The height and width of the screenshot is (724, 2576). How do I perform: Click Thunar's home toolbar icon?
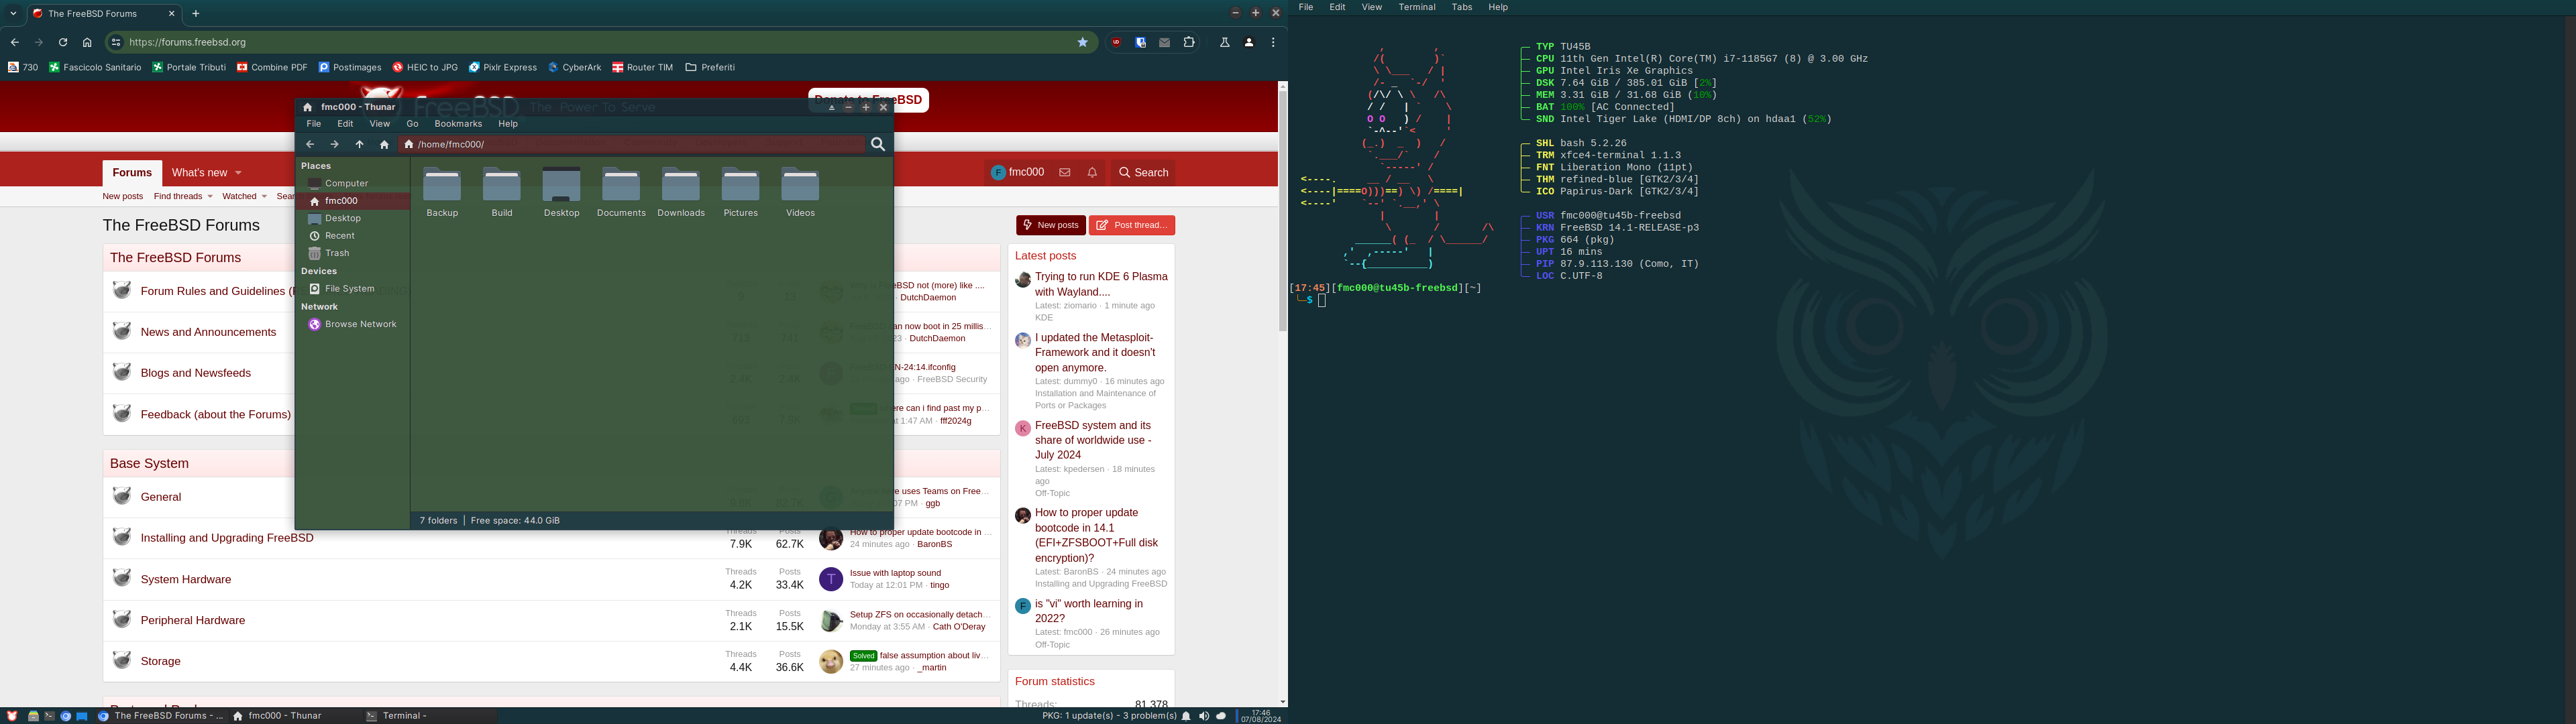pos(384,144)
